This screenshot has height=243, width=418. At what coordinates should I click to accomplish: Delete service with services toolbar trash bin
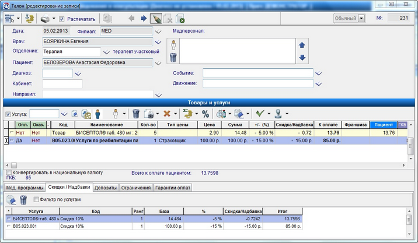[136, 114]
